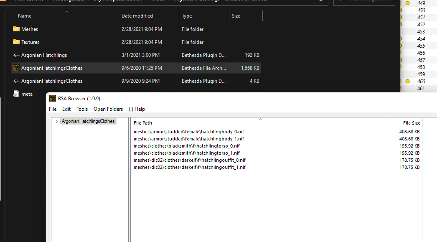The width and height of the screenshot is (437, 242).
Task: Open the File menu in BSA Browser
Action: (x=53, y=109)
